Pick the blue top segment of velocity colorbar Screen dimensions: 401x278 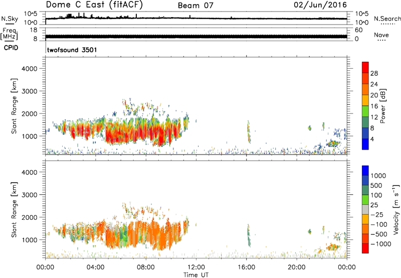(365, 170)
